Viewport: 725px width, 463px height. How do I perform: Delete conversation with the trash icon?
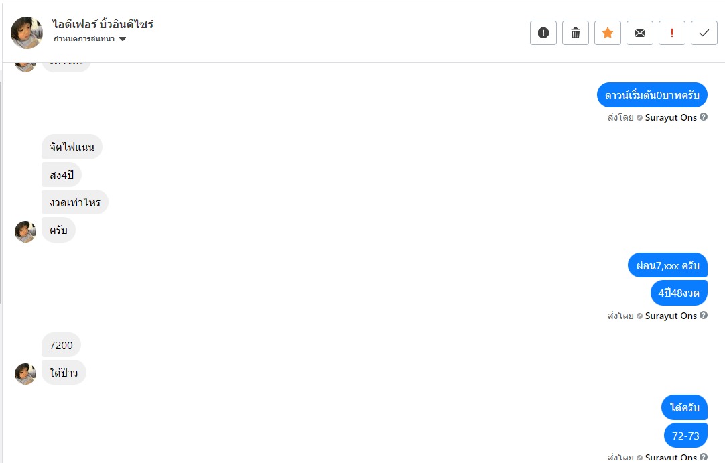pos(576,33)
